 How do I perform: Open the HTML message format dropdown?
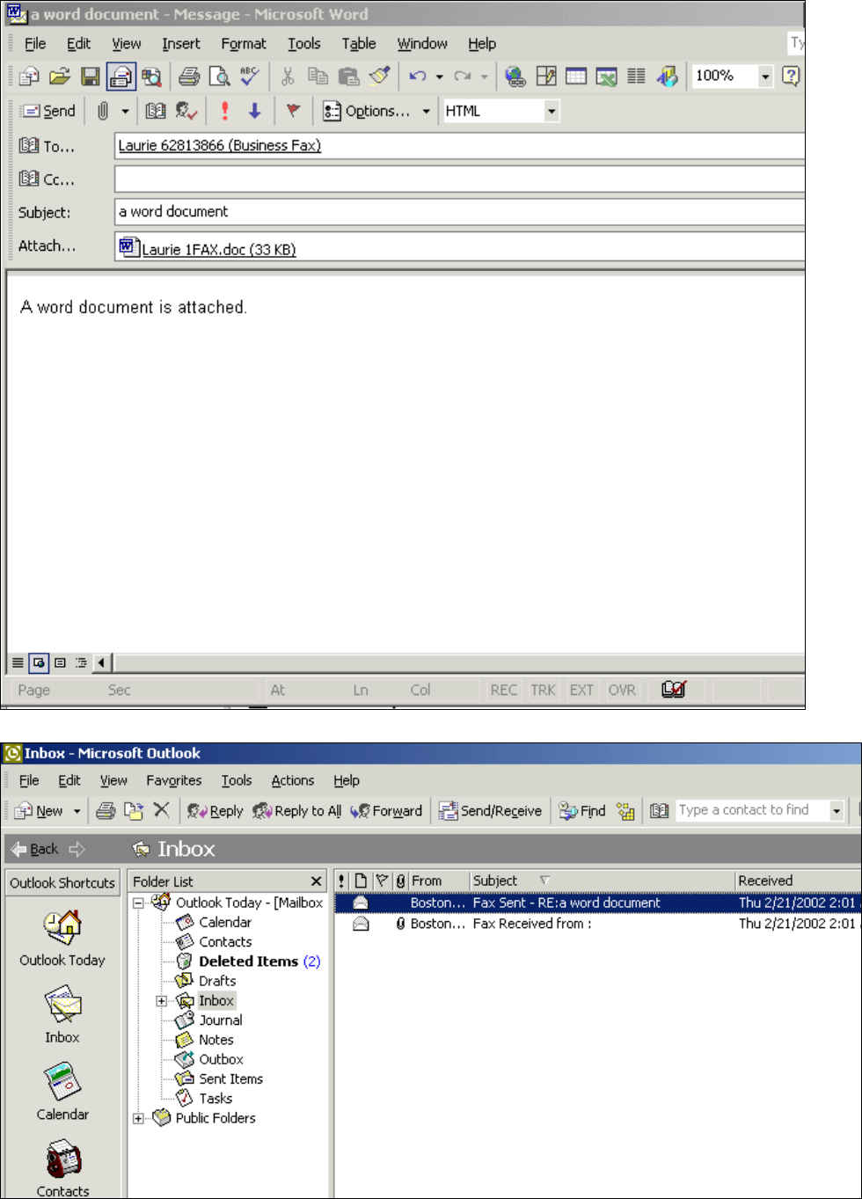(x=552, y=111)
